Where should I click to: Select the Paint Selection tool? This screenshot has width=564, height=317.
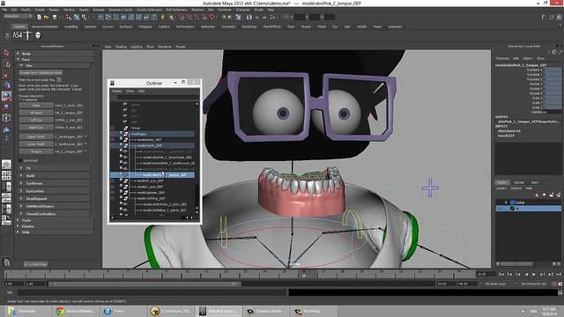click(x=6, y=76)
